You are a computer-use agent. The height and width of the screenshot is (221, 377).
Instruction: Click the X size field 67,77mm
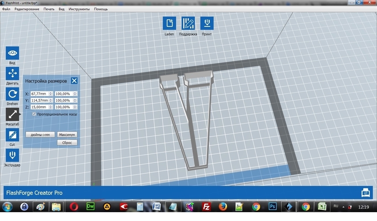coord(40,94)
